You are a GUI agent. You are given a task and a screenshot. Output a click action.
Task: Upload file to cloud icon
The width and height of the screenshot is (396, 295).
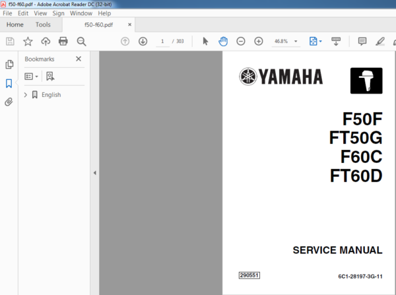pyautogui.click(x=46, y=41)
